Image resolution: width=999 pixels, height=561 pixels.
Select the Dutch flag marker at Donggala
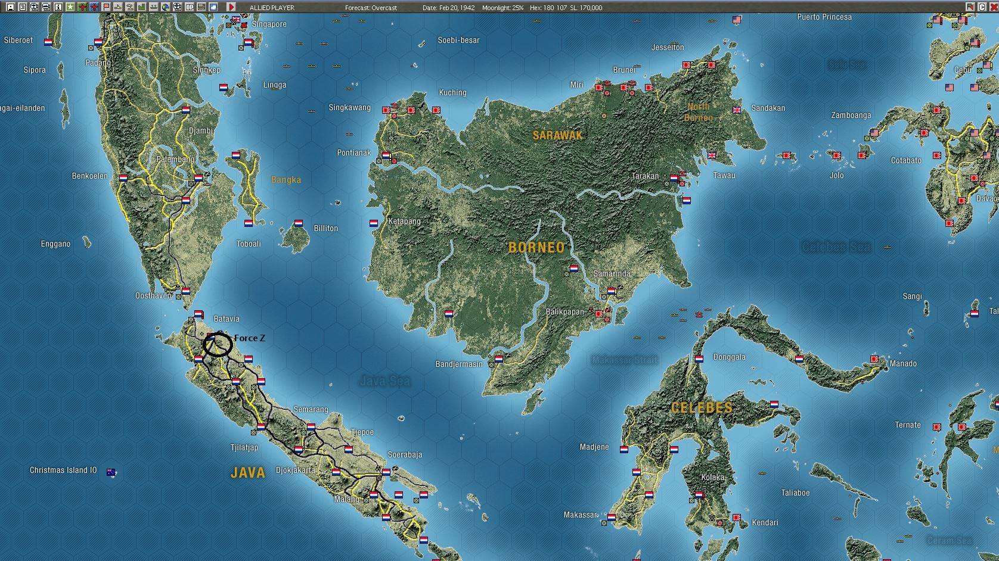[x=699, y=359]
